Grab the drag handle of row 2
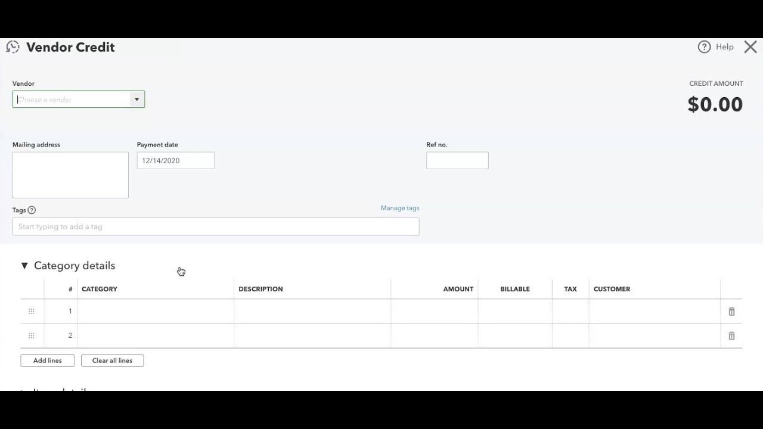This screenshot has height=429, width=763. 32,336
